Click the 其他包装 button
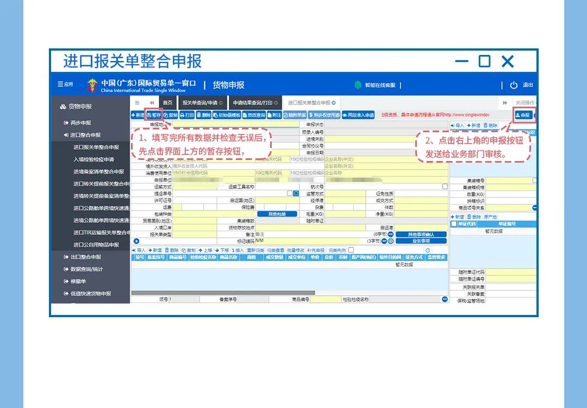The width and height of the screenshot is (587, 408). click(x=277, y=214)
